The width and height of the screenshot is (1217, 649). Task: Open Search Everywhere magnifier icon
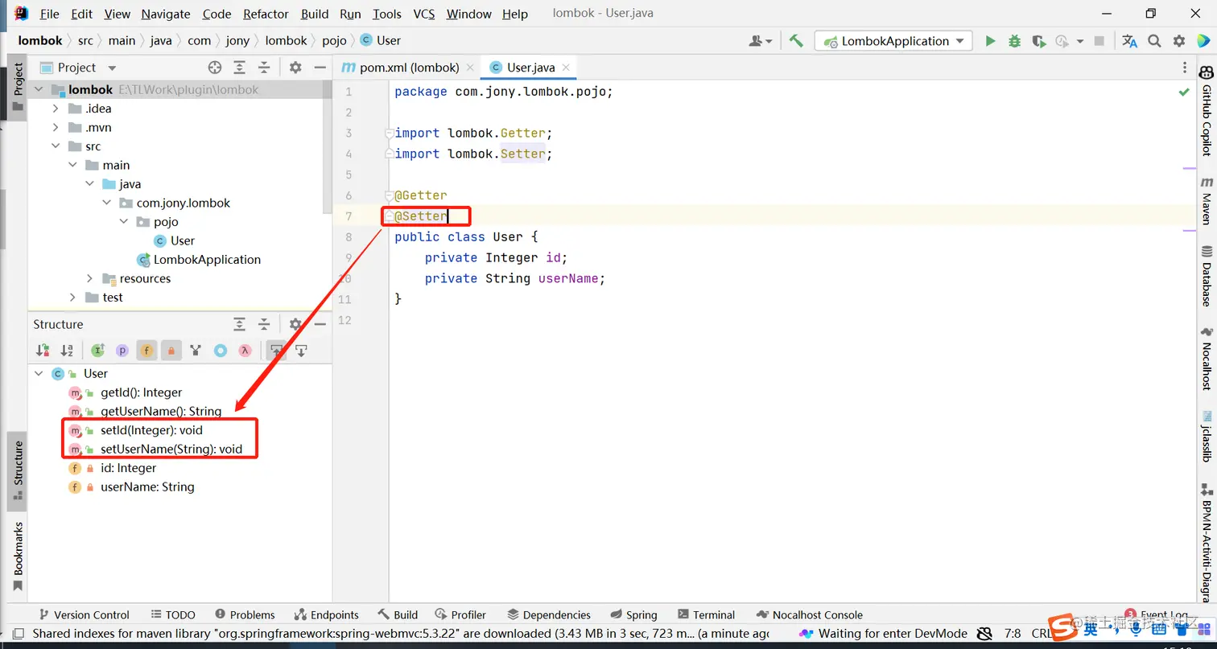point(1154,41)
